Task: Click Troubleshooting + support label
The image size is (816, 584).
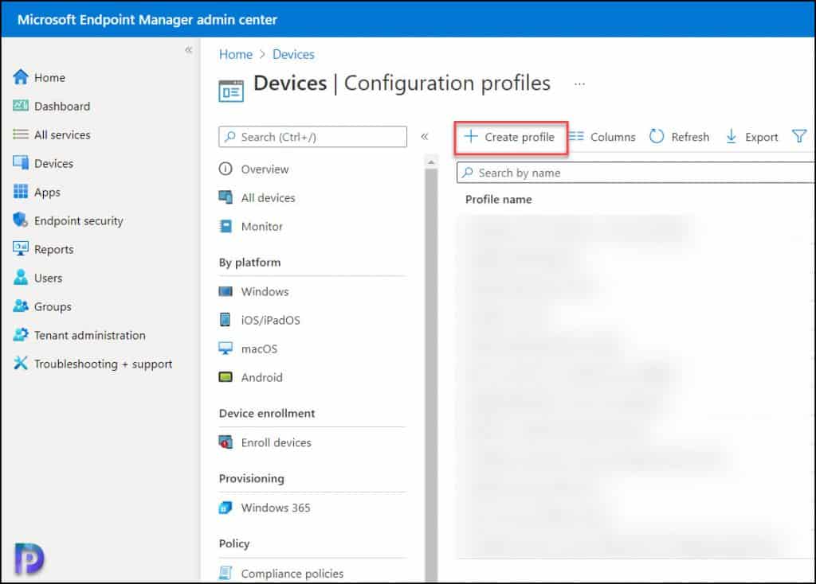Action: (103, 364)
